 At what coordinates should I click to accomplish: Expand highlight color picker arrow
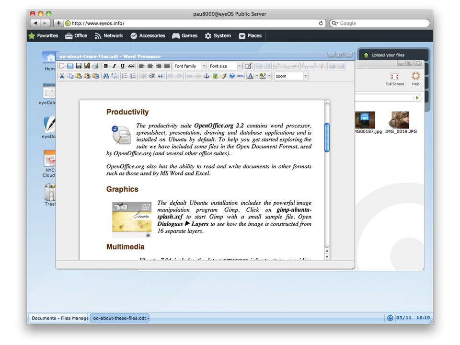point(269,76)
